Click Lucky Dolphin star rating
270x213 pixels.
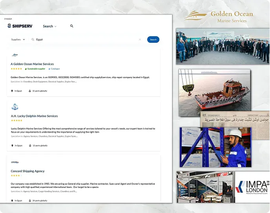pyautogui.click(x=16, y=120)
